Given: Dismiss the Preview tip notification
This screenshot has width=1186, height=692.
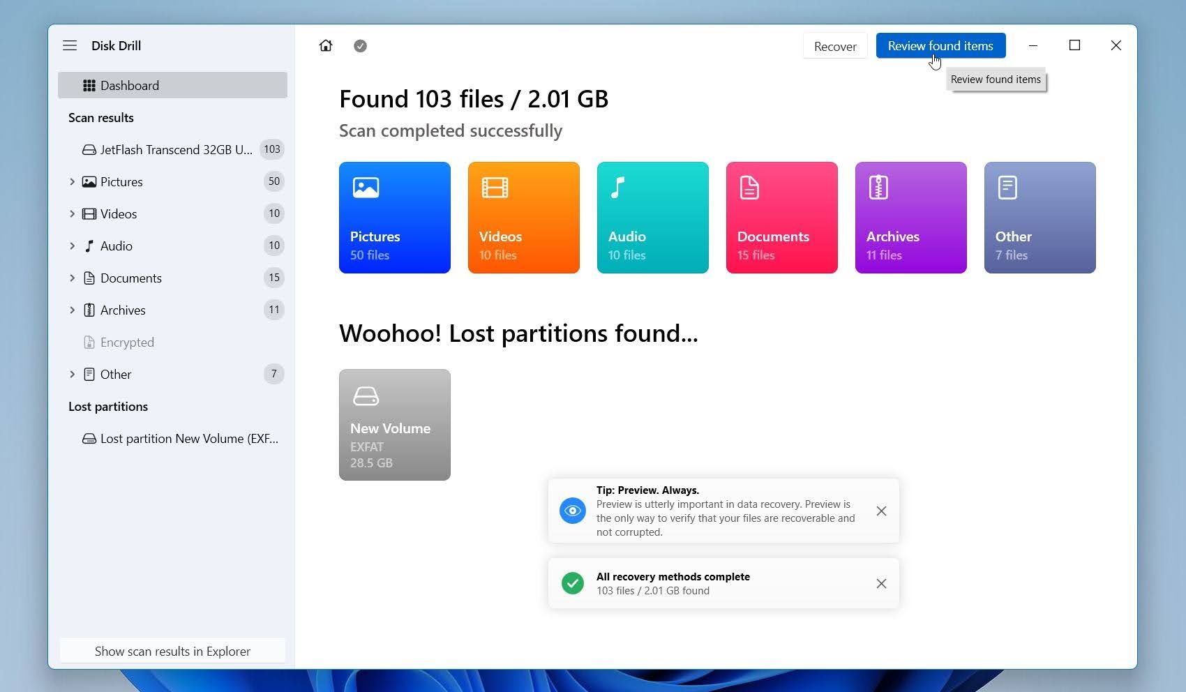Looking at the screenshot, I should pos(881,511).
